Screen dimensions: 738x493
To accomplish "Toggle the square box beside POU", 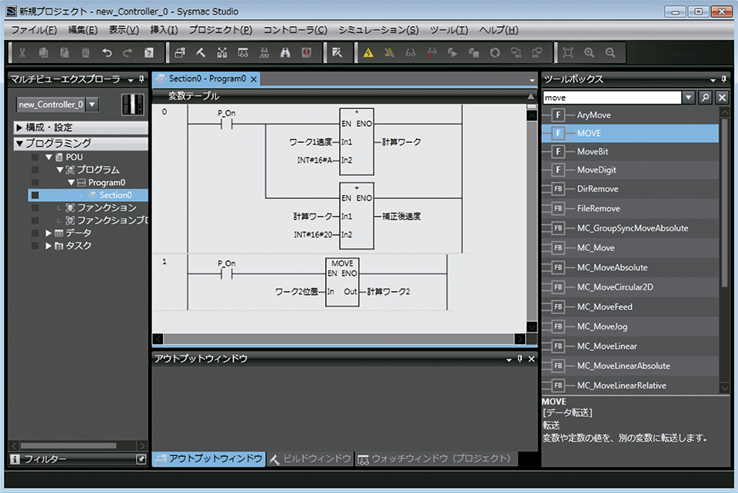I will point(35,157).
